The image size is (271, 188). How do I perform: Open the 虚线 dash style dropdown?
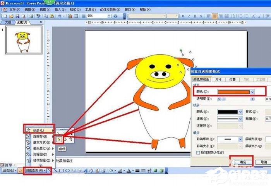(240, 119)
